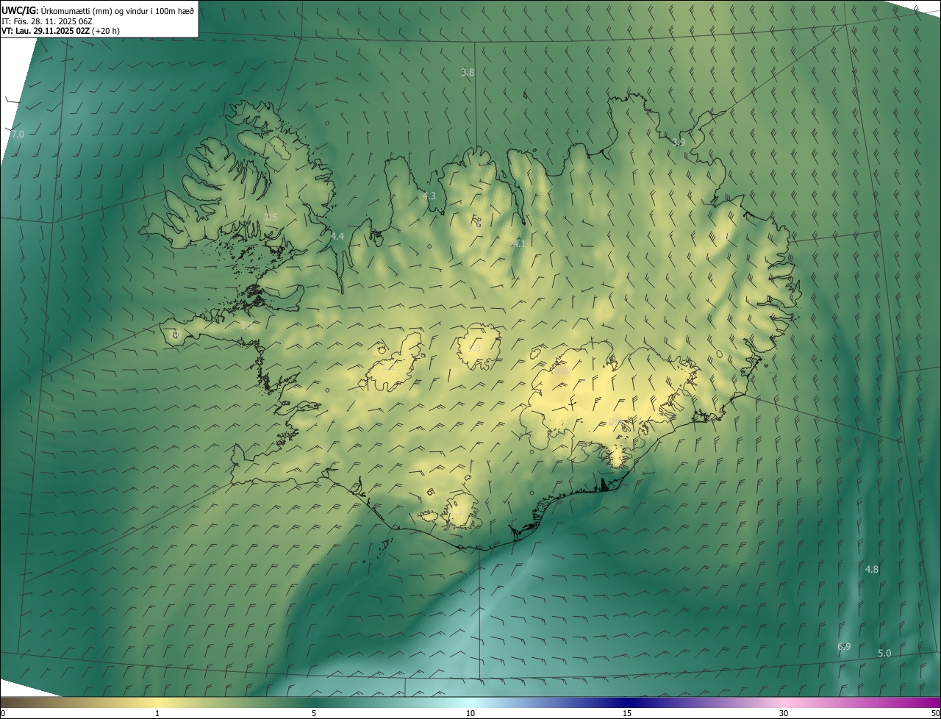
Task: Click the 3.9 value on the northeast coast
Action: click(x=679, y=142)
